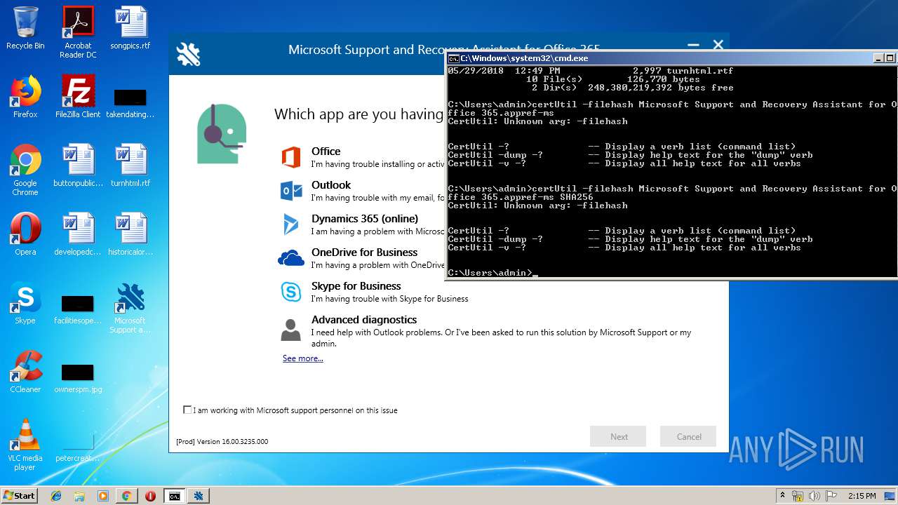This screenshot has height=505, width=898.
Task: Choose the Office app icon
Action: (290, 157)
